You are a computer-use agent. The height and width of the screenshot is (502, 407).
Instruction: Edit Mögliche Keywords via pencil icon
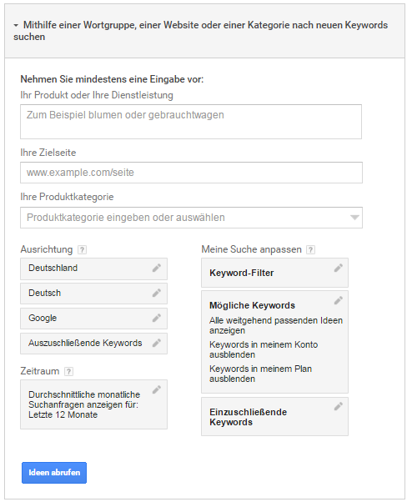(338, 300)
